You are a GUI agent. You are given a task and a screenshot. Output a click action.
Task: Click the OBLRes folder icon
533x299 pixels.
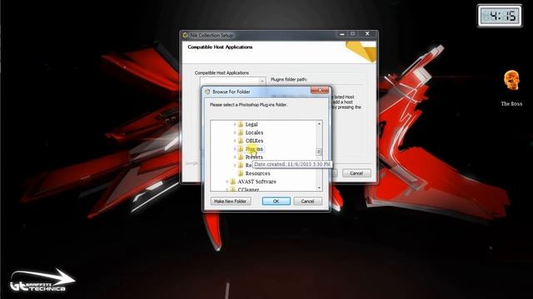point(241,140)
